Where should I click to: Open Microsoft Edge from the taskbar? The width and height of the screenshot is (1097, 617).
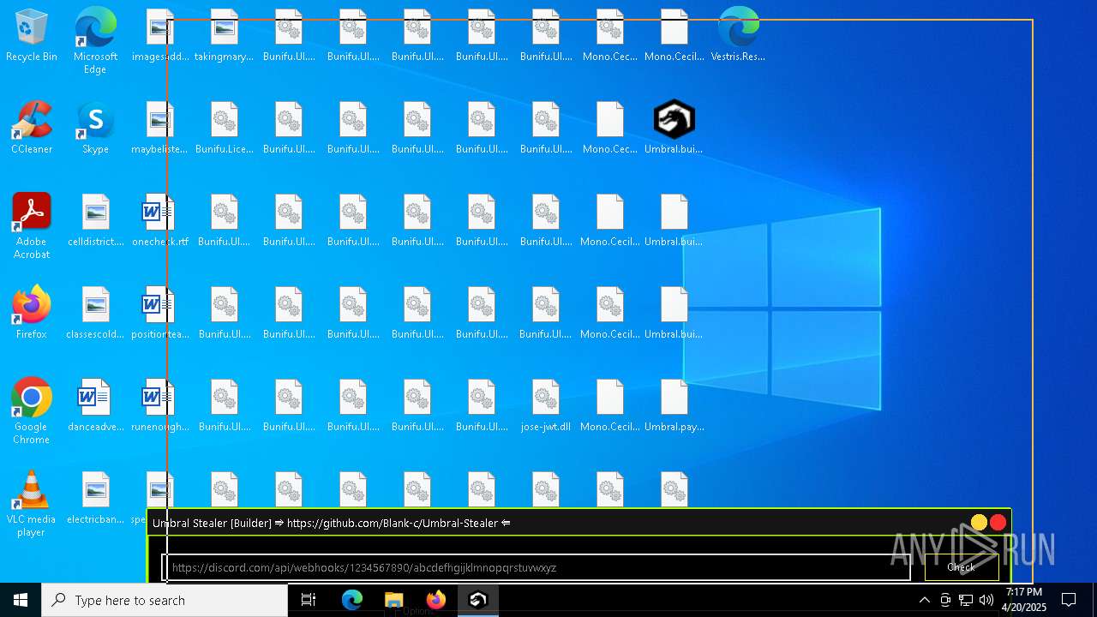tap(352, 600)
